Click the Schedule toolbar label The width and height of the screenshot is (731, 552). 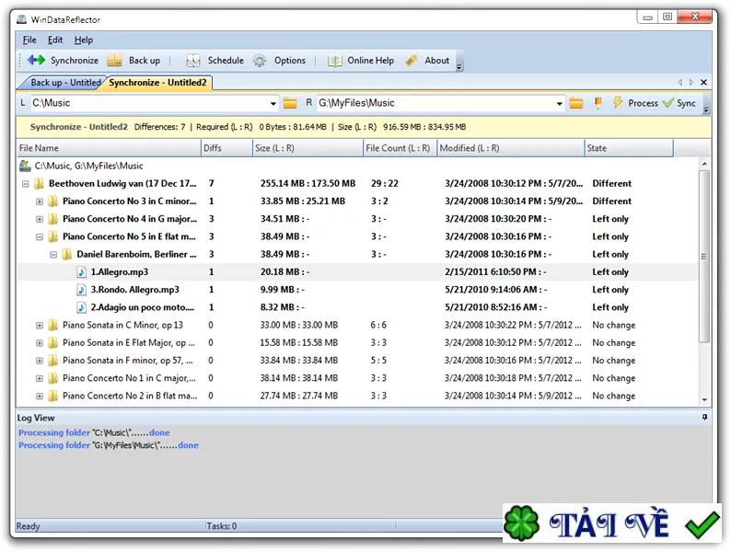click(x=226, y=61)
